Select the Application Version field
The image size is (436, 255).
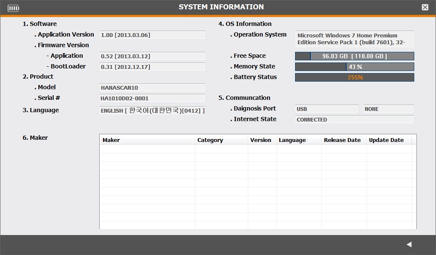tap(152, 35)
